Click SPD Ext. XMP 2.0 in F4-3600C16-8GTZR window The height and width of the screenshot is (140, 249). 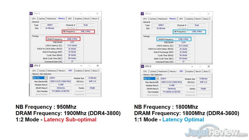click(204, 82)
